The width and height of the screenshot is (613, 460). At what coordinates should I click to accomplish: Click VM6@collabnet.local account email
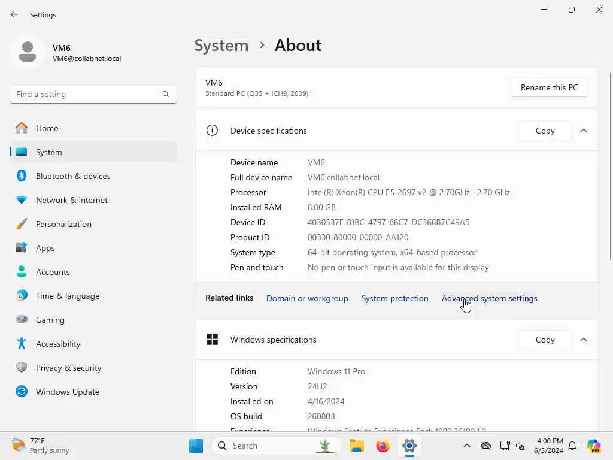pyautogui.click(x=87, y=59)
